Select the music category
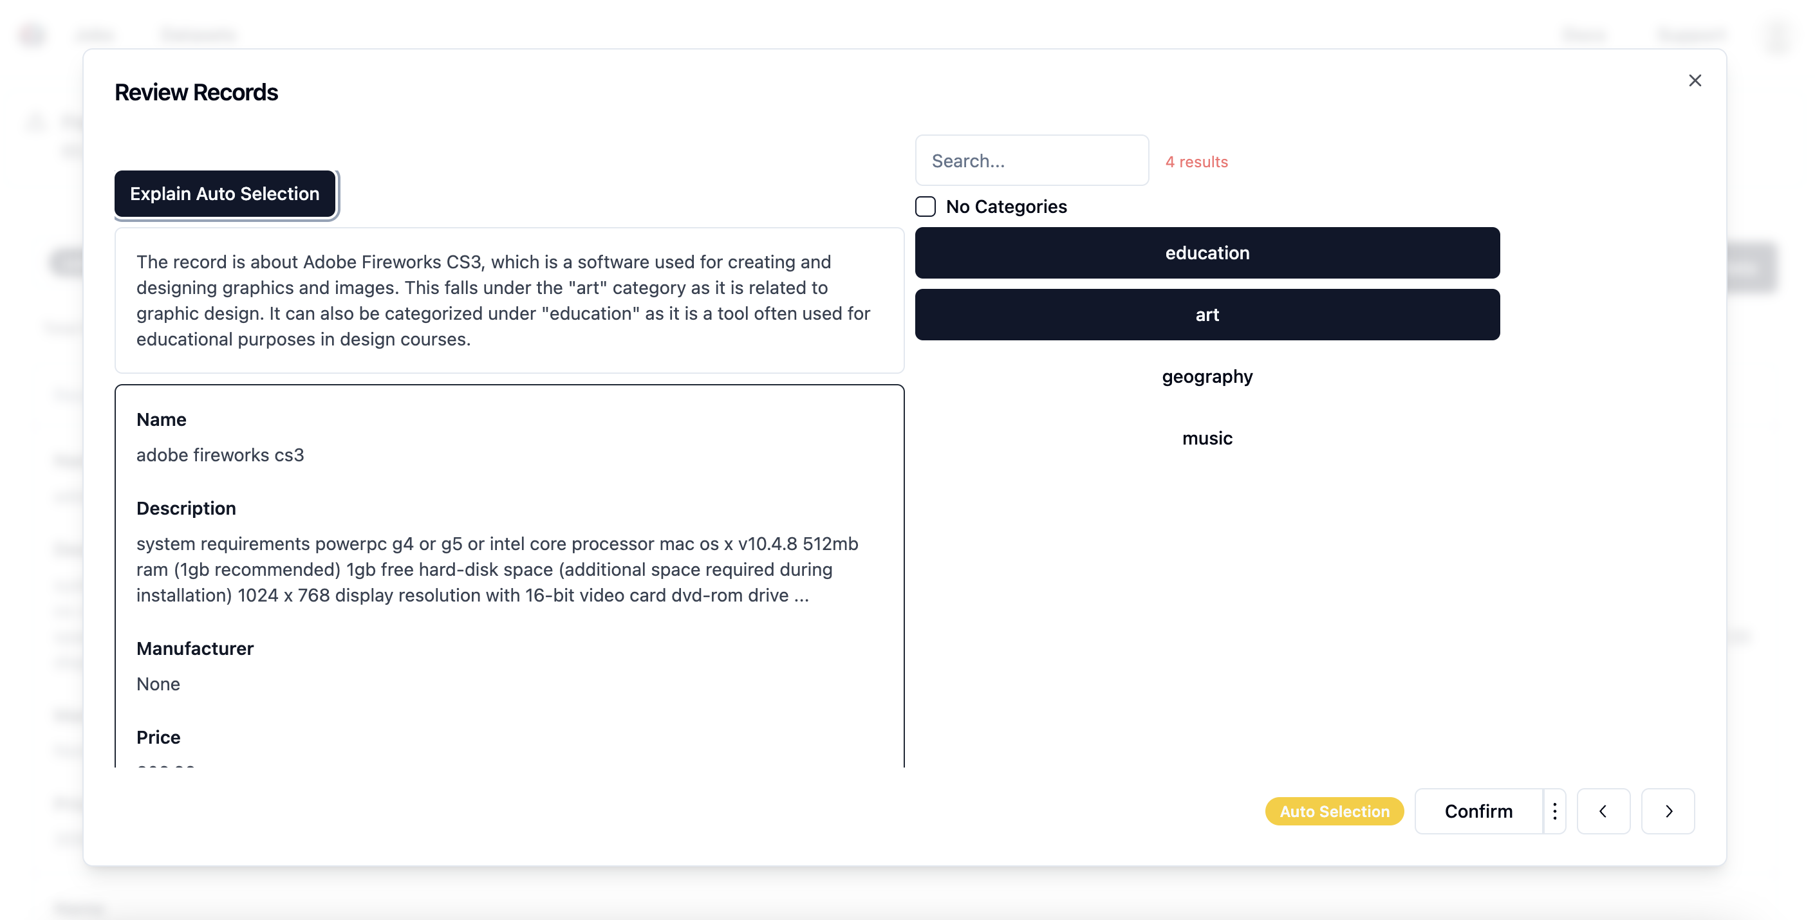The width and height of the screenshot is (1815, 920). point(1207,438)
